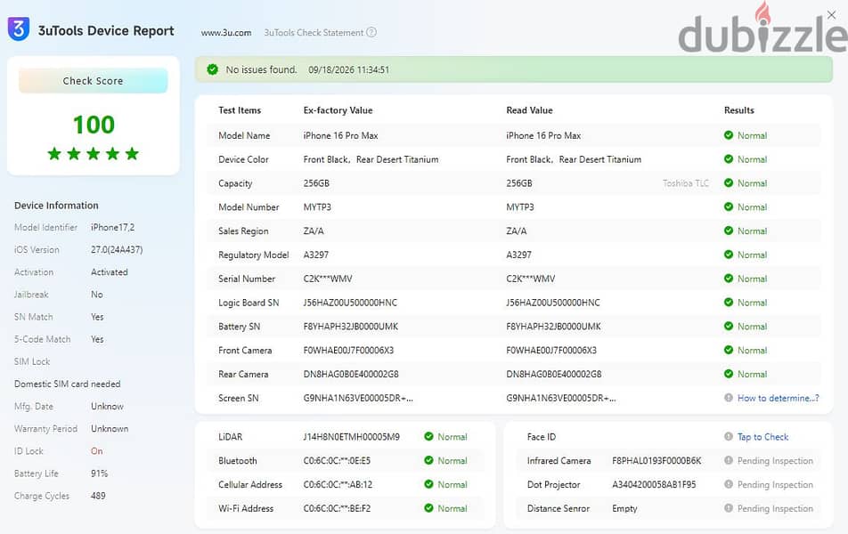Click the gray info icon in Screen SN row
This screenshot has height=534, width=848.
point(729,397)
